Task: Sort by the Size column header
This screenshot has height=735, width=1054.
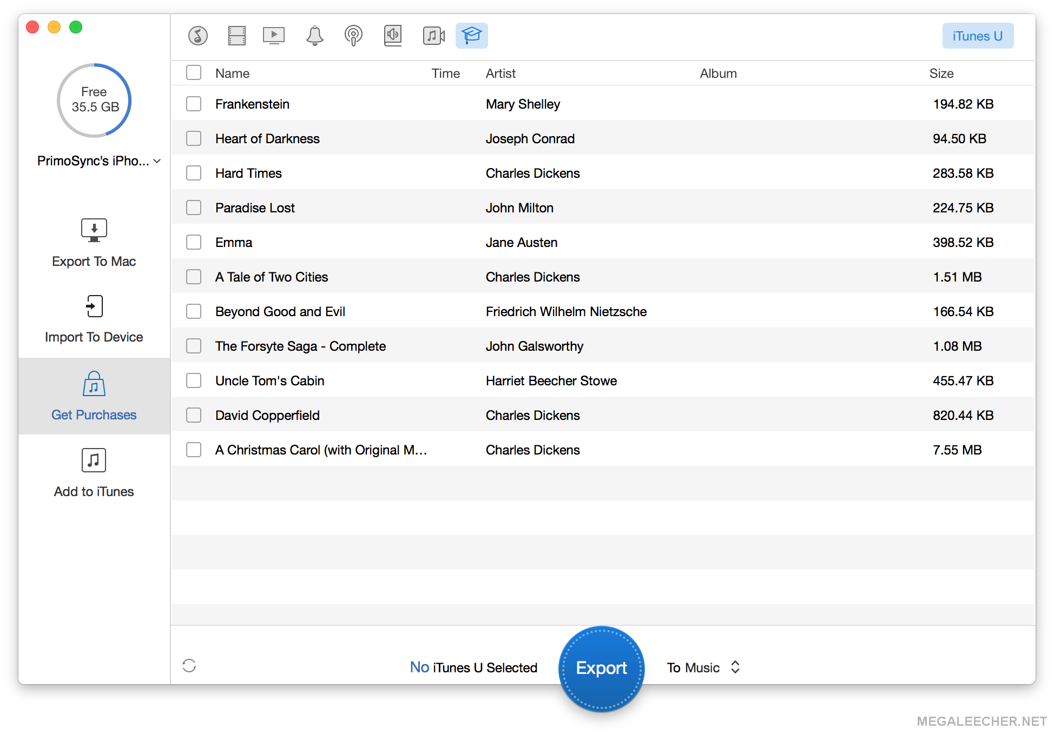Action: (941, 73)
